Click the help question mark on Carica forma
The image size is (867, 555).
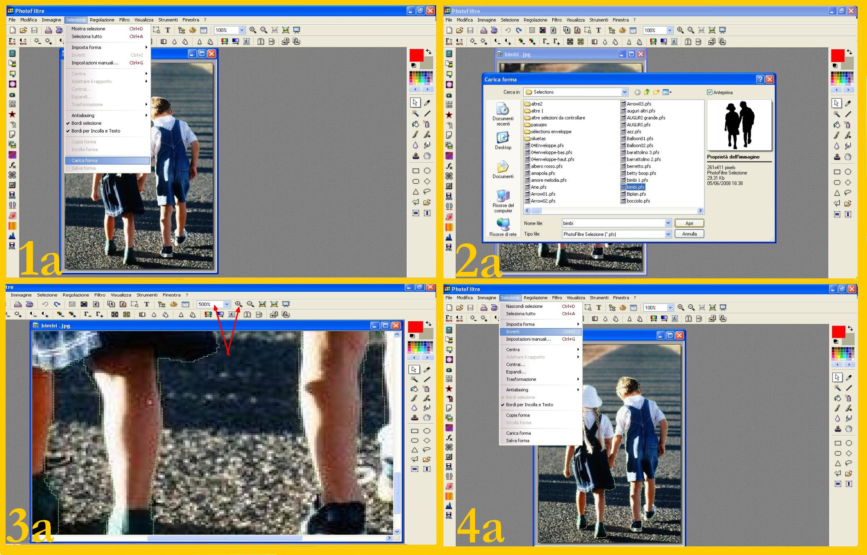(x=760, y=79)
